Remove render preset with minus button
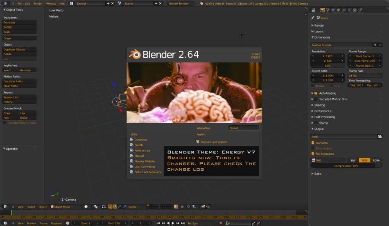Screen dimensions: 389x226 [380, 45]
